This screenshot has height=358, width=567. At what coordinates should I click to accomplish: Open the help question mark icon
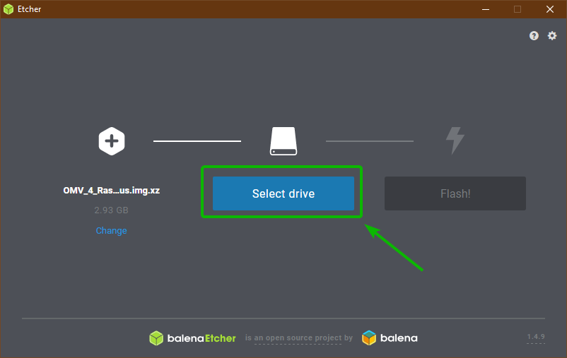coord(534,36)
